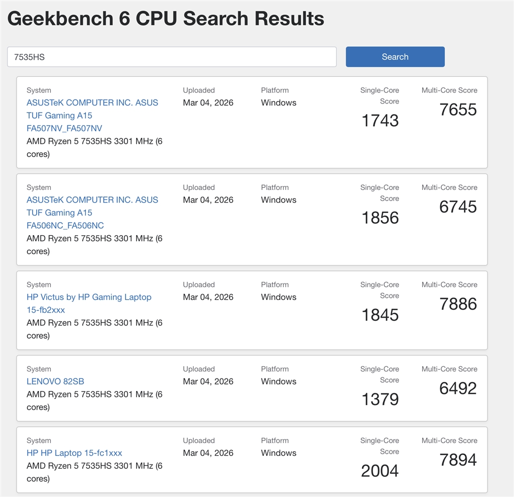Click the Geekbench 6 CPU Search Results heading
The height and width of the screenshot is (497, 514).
(166, 19)
